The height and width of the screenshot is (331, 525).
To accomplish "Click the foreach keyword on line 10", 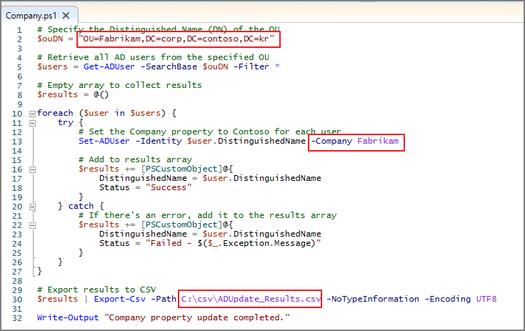I will [x=55, y=113].
